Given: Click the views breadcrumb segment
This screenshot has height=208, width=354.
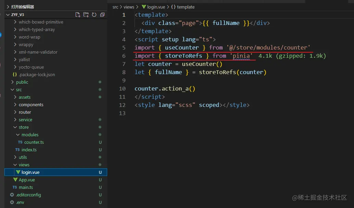Looking at the screenshot, I should click(x=129, y=7).
